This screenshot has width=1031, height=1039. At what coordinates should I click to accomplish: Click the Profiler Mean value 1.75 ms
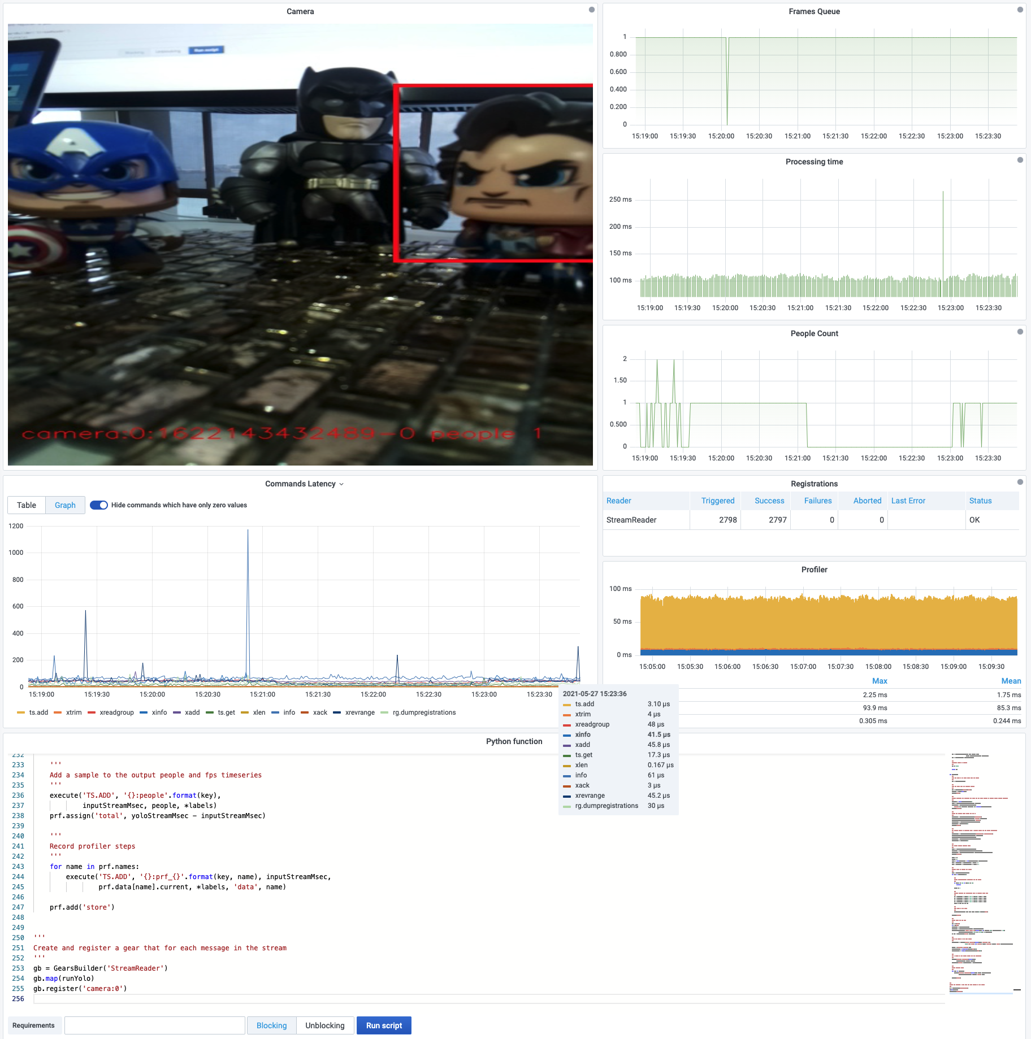click(x=1009, y=695)
